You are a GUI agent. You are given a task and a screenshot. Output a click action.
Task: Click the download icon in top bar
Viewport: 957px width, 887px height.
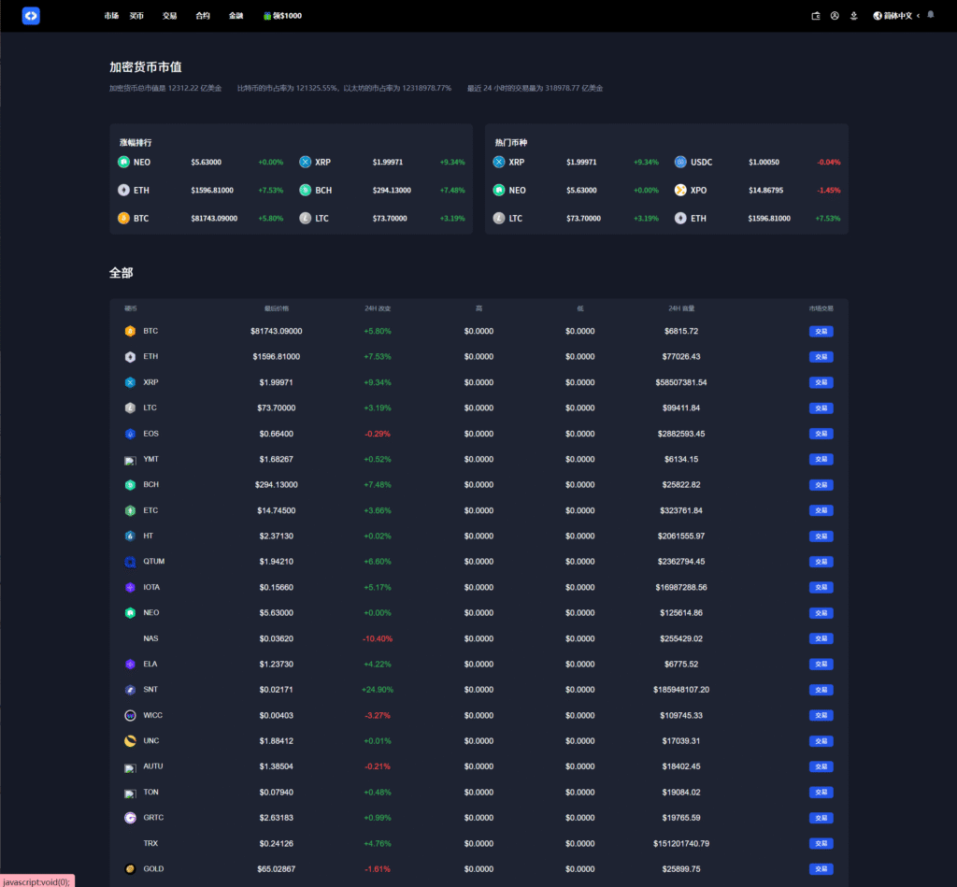[x=853, y=16]
